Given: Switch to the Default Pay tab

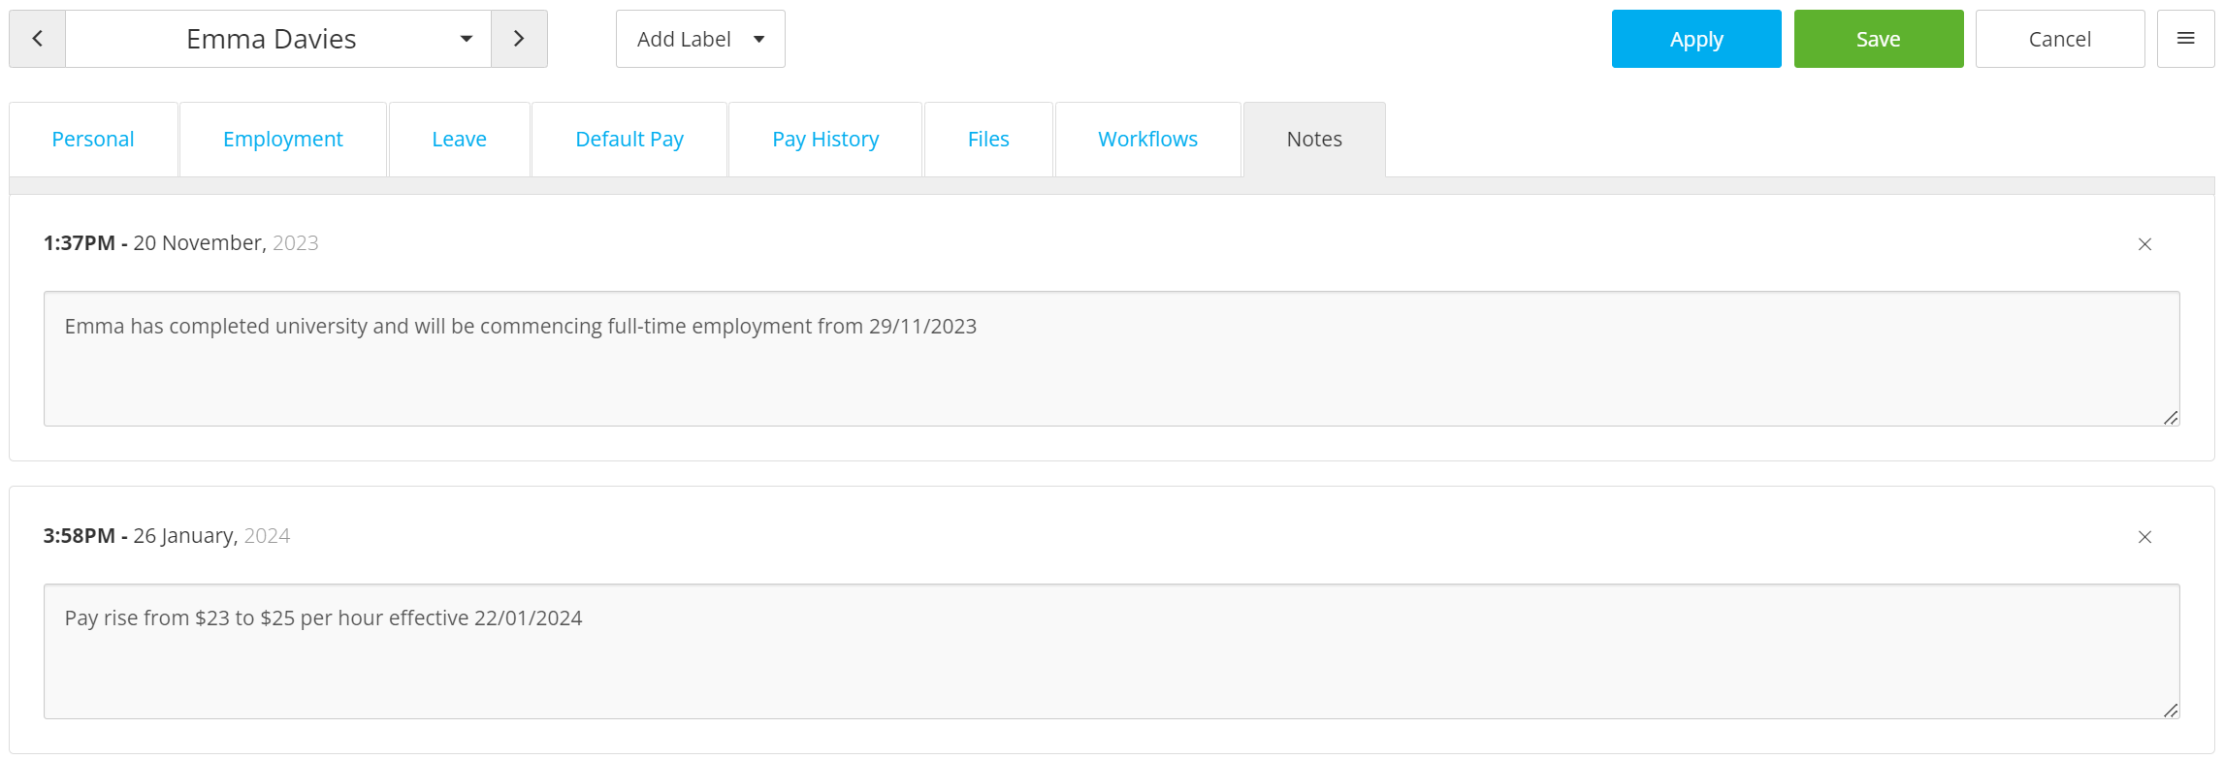Looking at the screenshot, I should click(629, 140).
